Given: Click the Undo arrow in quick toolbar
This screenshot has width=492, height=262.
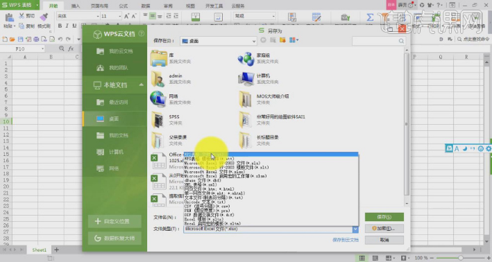Looking at the screenshot, I should coord(60,40).
